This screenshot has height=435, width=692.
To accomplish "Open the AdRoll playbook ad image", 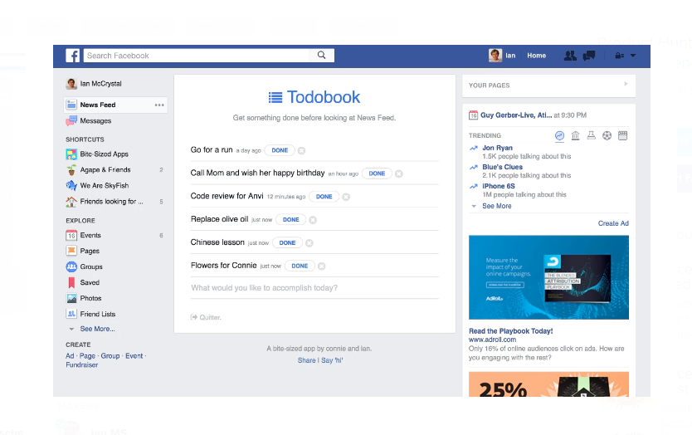I will click(548, 277).
